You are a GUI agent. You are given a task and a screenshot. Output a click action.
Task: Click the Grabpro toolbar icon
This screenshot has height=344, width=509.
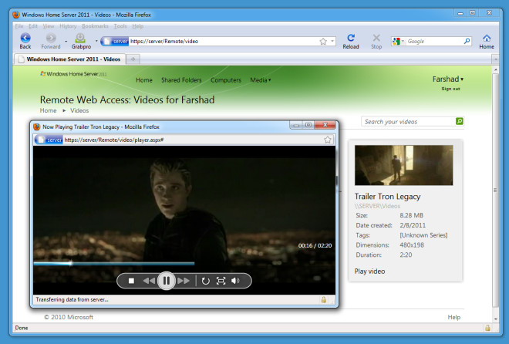pyautogui.click(x=81, y=42)
